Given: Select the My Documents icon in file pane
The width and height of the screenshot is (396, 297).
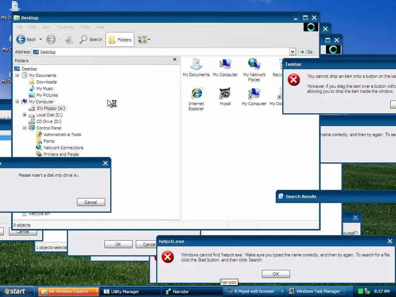Looking at the screenshot, I should (196, 67).
